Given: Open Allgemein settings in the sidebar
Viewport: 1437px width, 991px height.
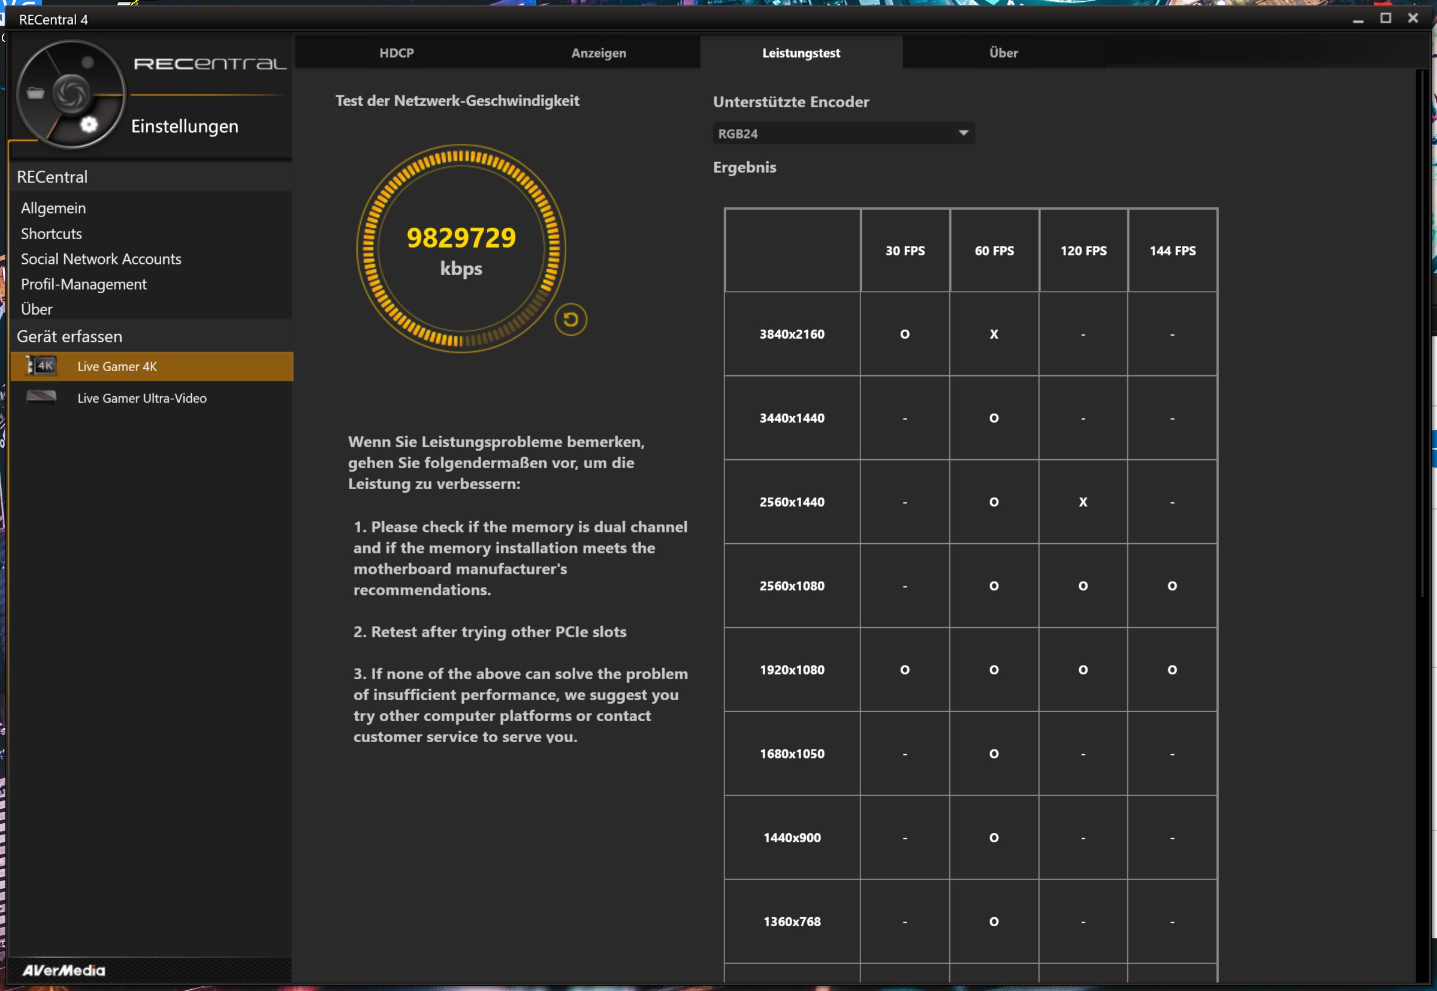Looking at the screenshot, I should coord(53,208).
